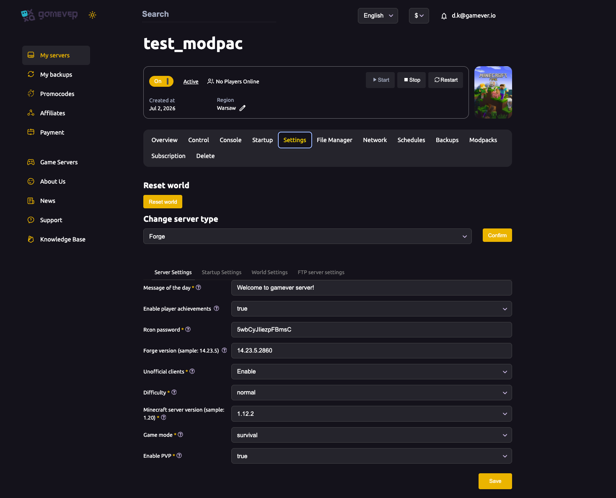616x498 pixels.
Task: Click the Active status link
Action: [191, 82]
